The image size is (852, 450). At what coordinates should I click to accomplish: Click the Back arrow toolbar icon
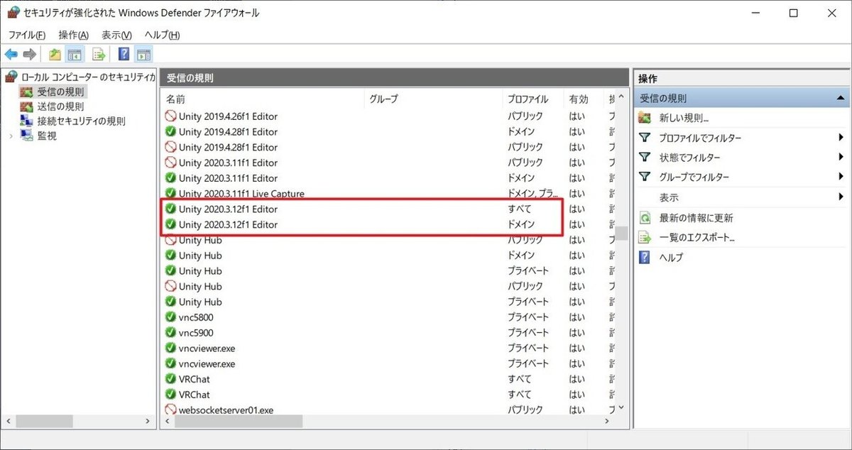click(11, 54)
